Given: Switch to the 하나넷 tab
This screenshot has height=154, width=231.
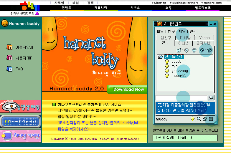Looking at the screenshot, I should pyautogui.click(x=183, y=43).
